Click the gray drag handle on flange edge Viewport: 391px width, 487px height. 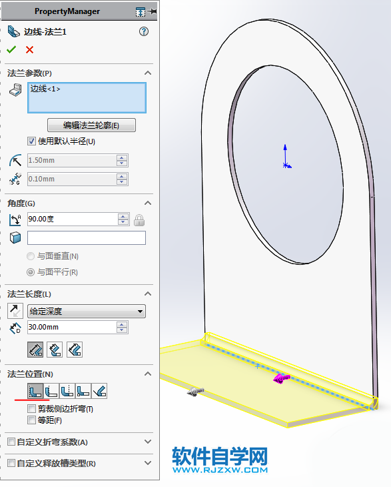(195, 392)
